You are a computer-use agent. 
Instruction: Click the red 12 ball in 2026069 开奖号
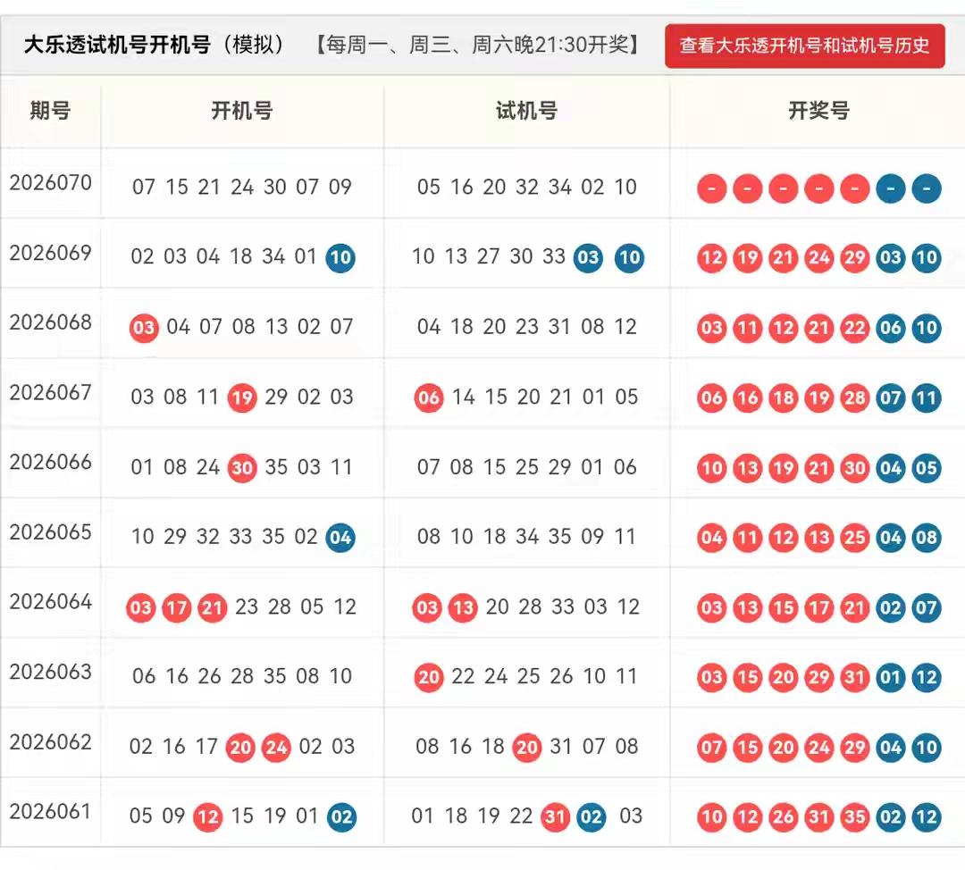point(712,258)
